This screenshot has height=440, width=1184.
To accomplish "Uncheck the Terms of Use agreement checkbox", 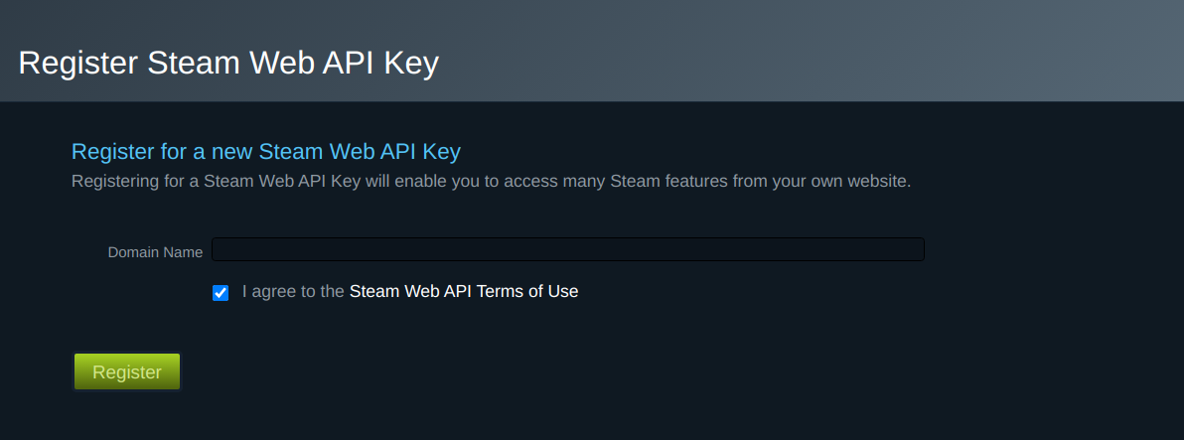I will click(x=221, y=293).
